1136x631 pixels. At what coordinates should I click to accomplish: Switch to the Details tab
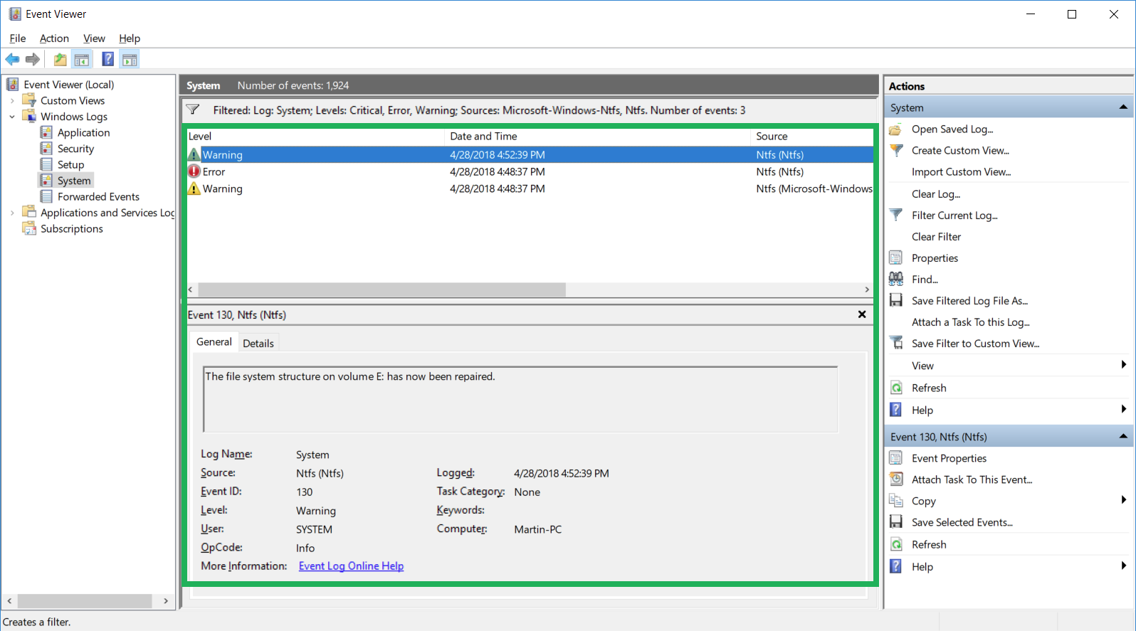(x=258, y=343)
